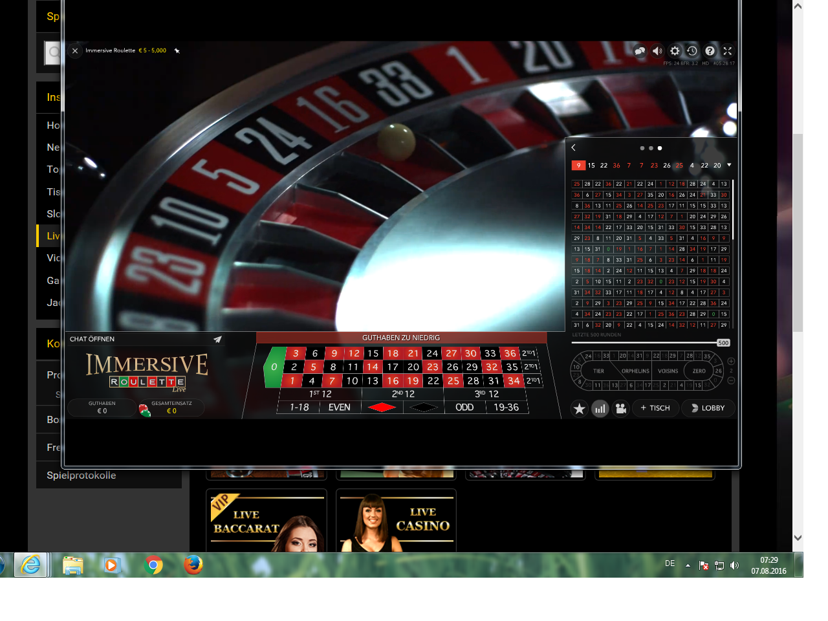828x621 pixels.
Task: Open the Live Baccarat VIP thumbnail
Action: tap(267, 521)
